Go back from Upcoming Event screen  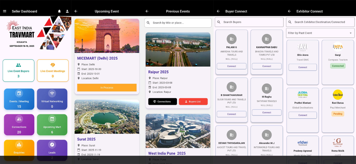(76, 11)
